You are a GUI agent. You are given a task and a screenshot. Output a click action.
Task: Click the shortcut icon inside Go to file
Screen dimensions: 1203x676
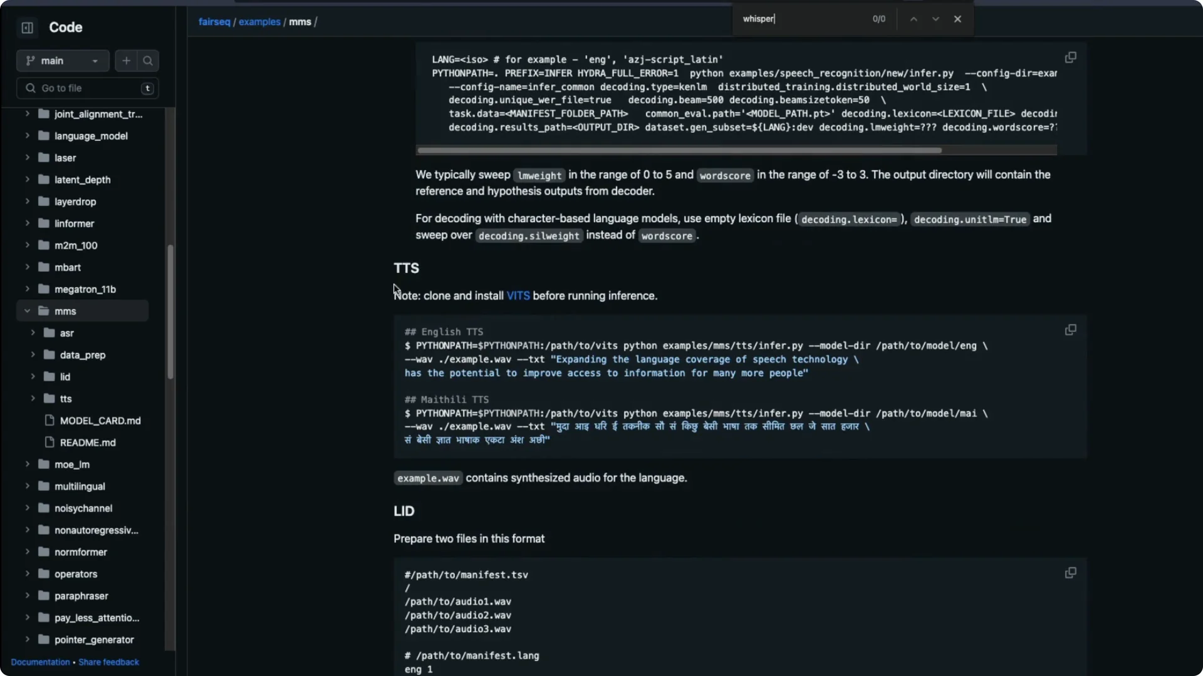click(x=147, y=88)
